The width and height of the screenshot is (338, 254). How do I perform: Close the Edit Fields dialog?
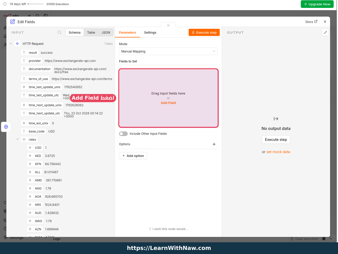325,22
